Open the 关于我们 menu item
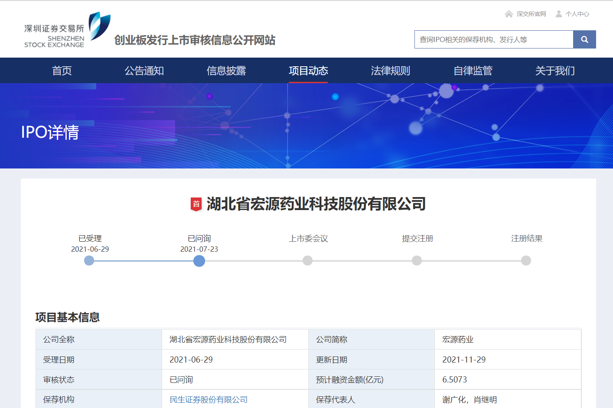 555,71
